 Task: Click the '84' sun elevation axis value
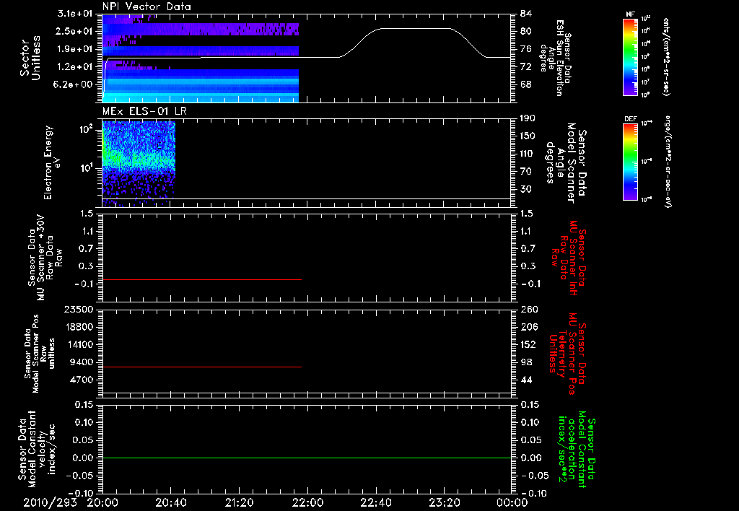pos(526,14)
